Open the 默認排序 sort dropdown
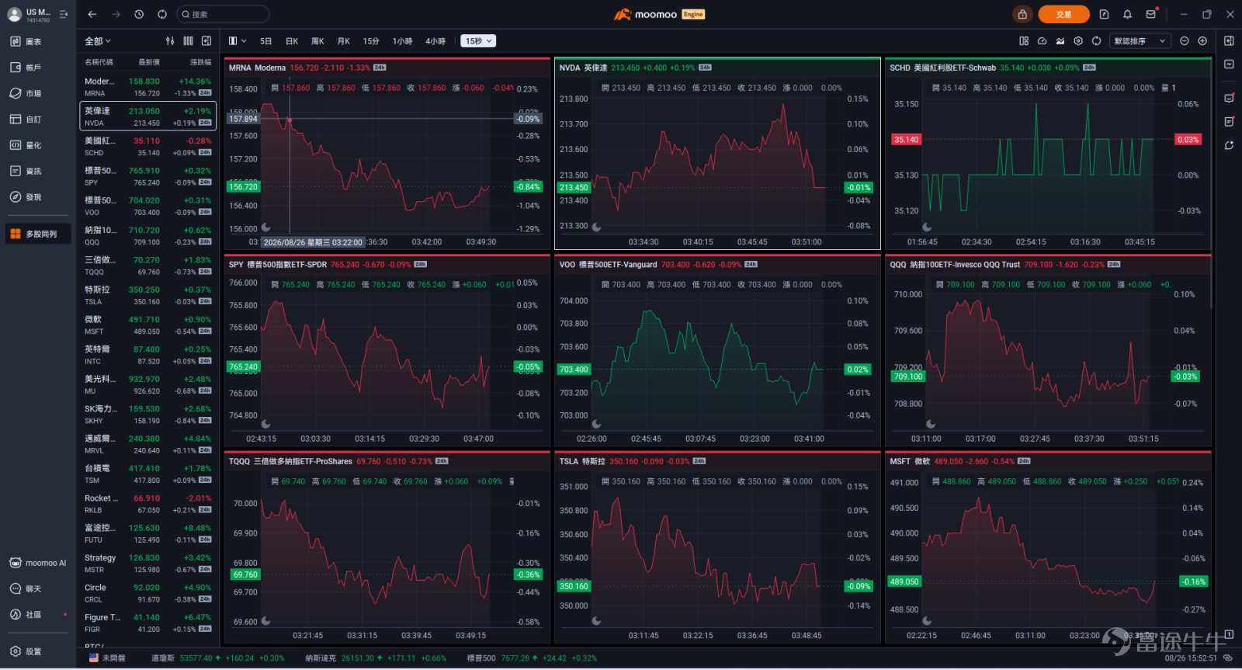The image size is (1242, 670). (x=1140, y=41)
